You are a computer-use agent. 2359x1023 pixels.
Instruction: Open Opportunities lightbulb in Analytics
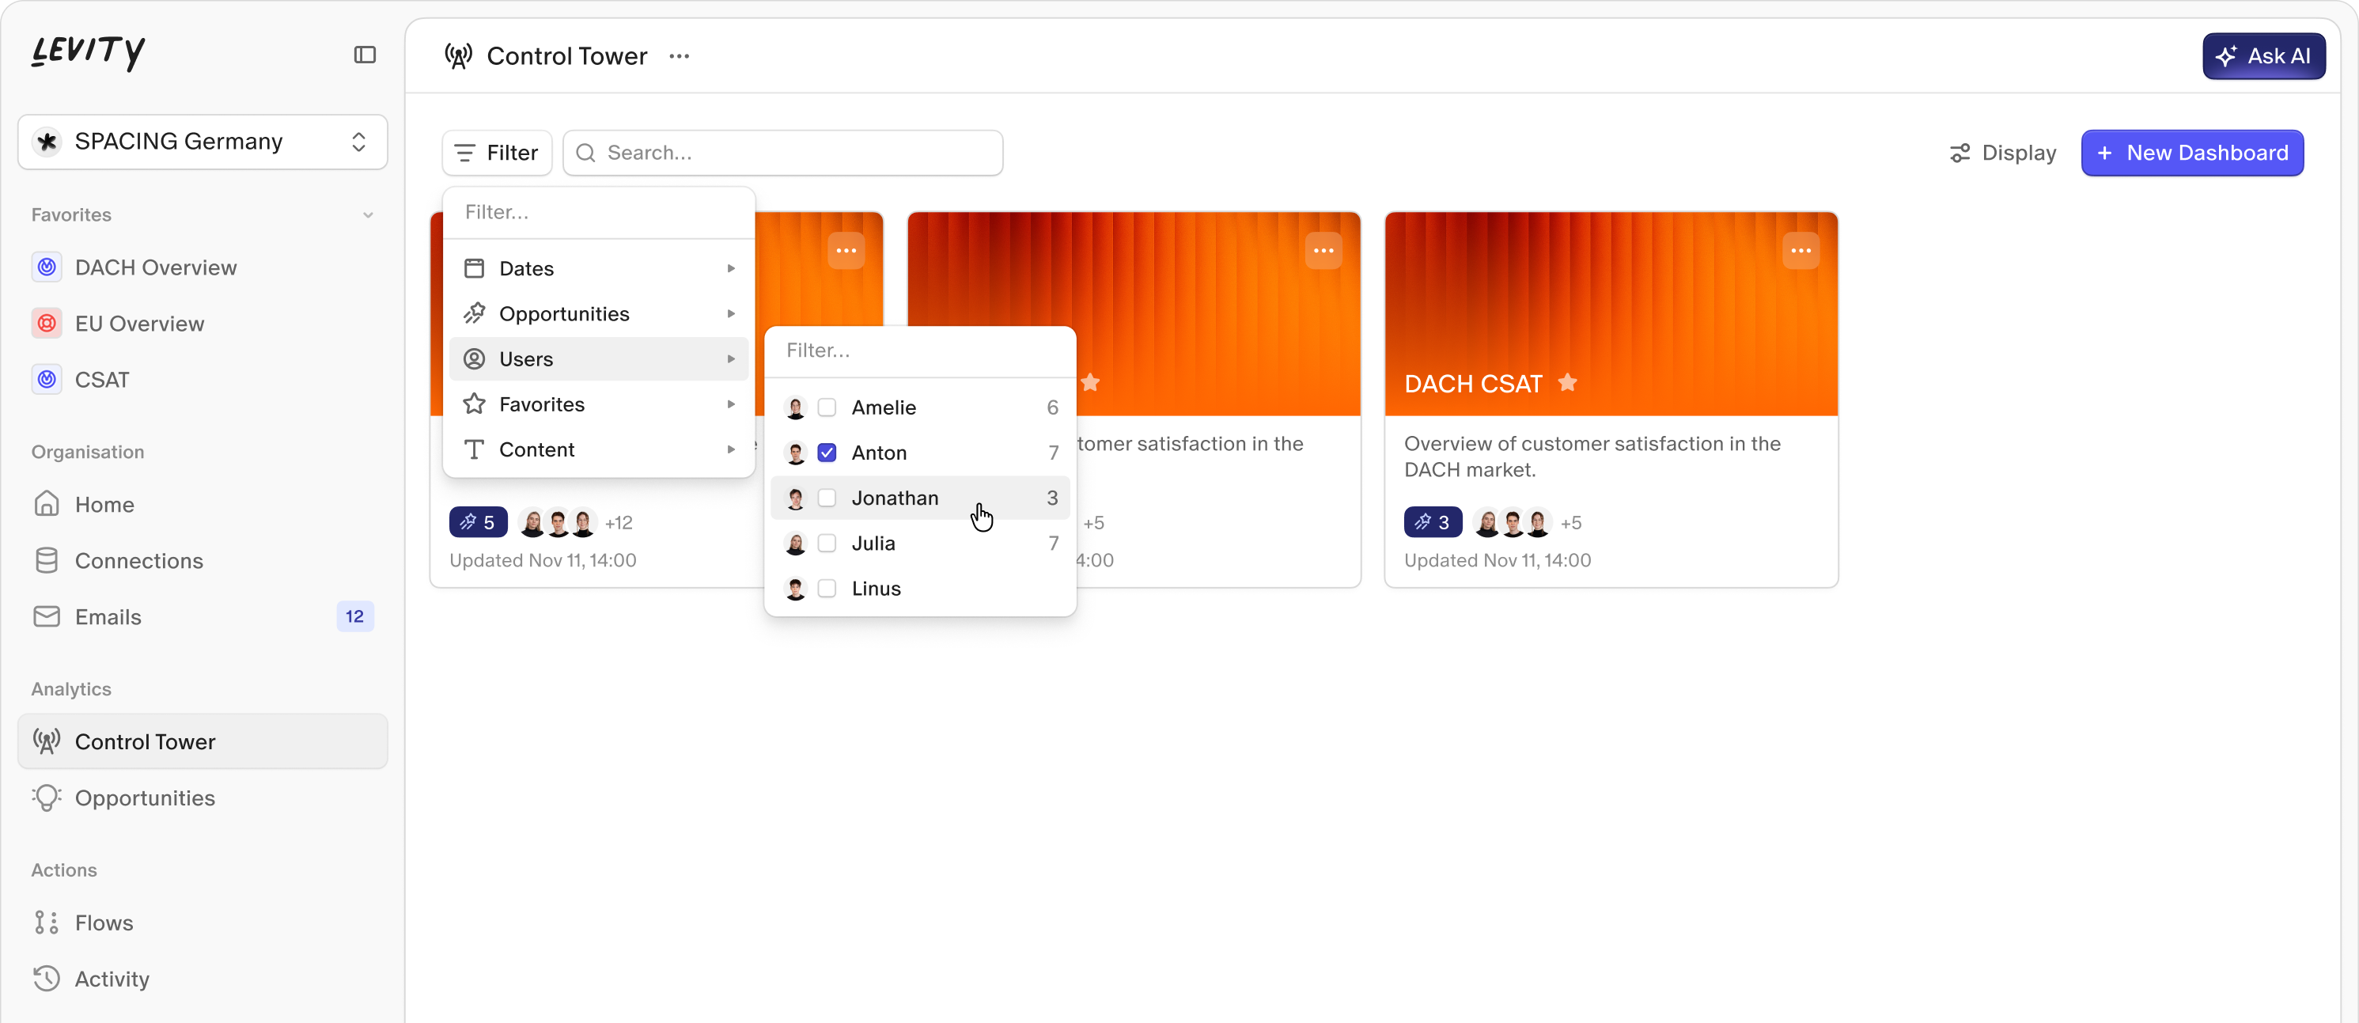click(145, 798)
